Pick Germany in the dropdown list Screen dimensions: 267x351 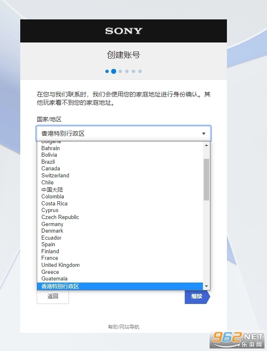pos(52,224)
